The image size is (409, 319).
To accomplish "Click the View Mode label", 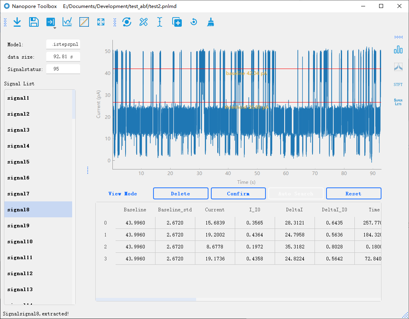I will [123, 193].
